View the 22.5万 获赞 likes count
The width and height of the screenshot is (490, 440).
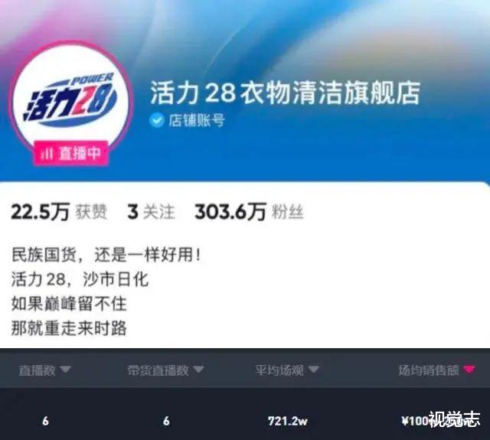coord(59,212)
